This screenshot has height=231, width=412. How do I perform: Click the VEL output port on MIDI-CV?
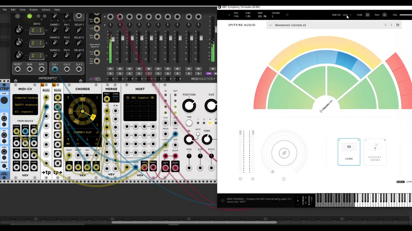click(x=34, y=131)
